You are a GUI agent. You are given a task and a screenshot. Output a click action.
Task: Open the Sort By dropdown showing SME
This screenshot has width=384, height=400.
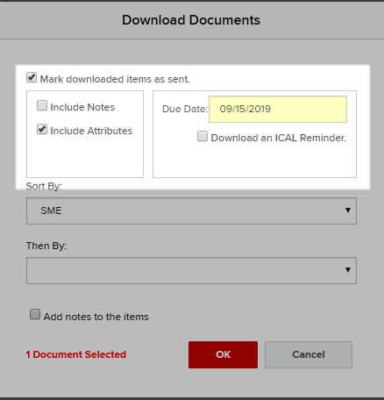click(191, 211)
